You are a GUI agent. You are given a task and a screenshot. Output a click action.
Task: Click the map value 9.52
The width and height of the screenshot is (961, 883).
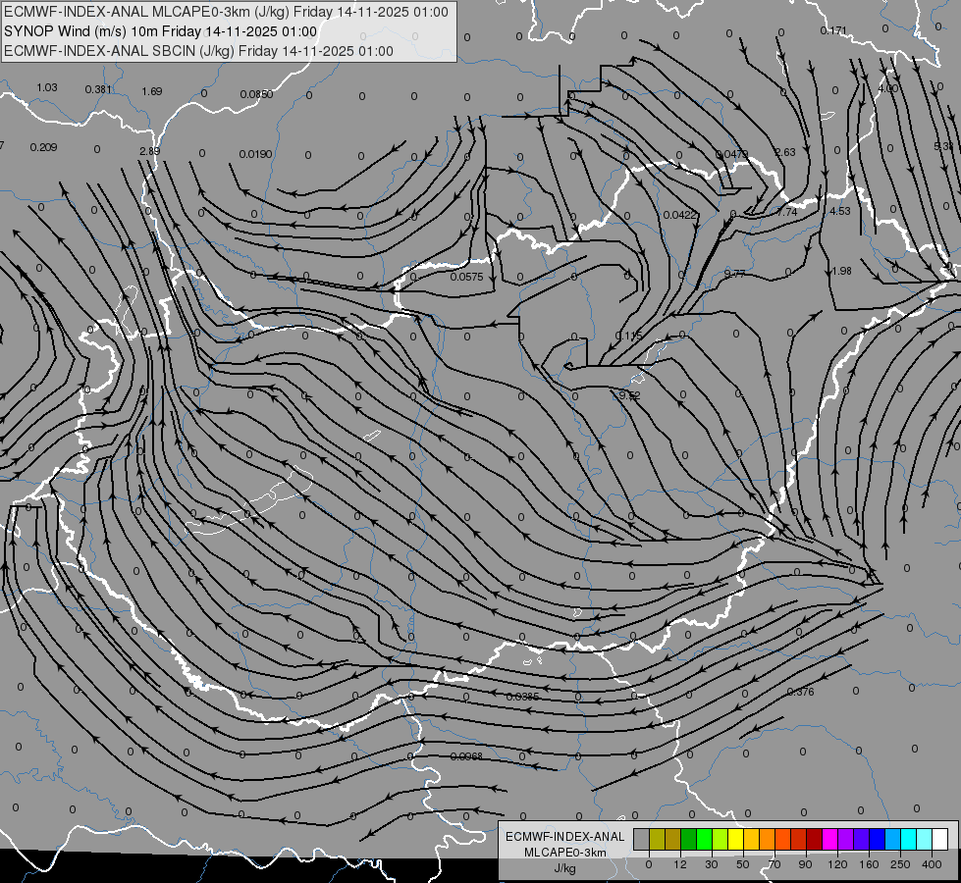click(x=629, y=395)
